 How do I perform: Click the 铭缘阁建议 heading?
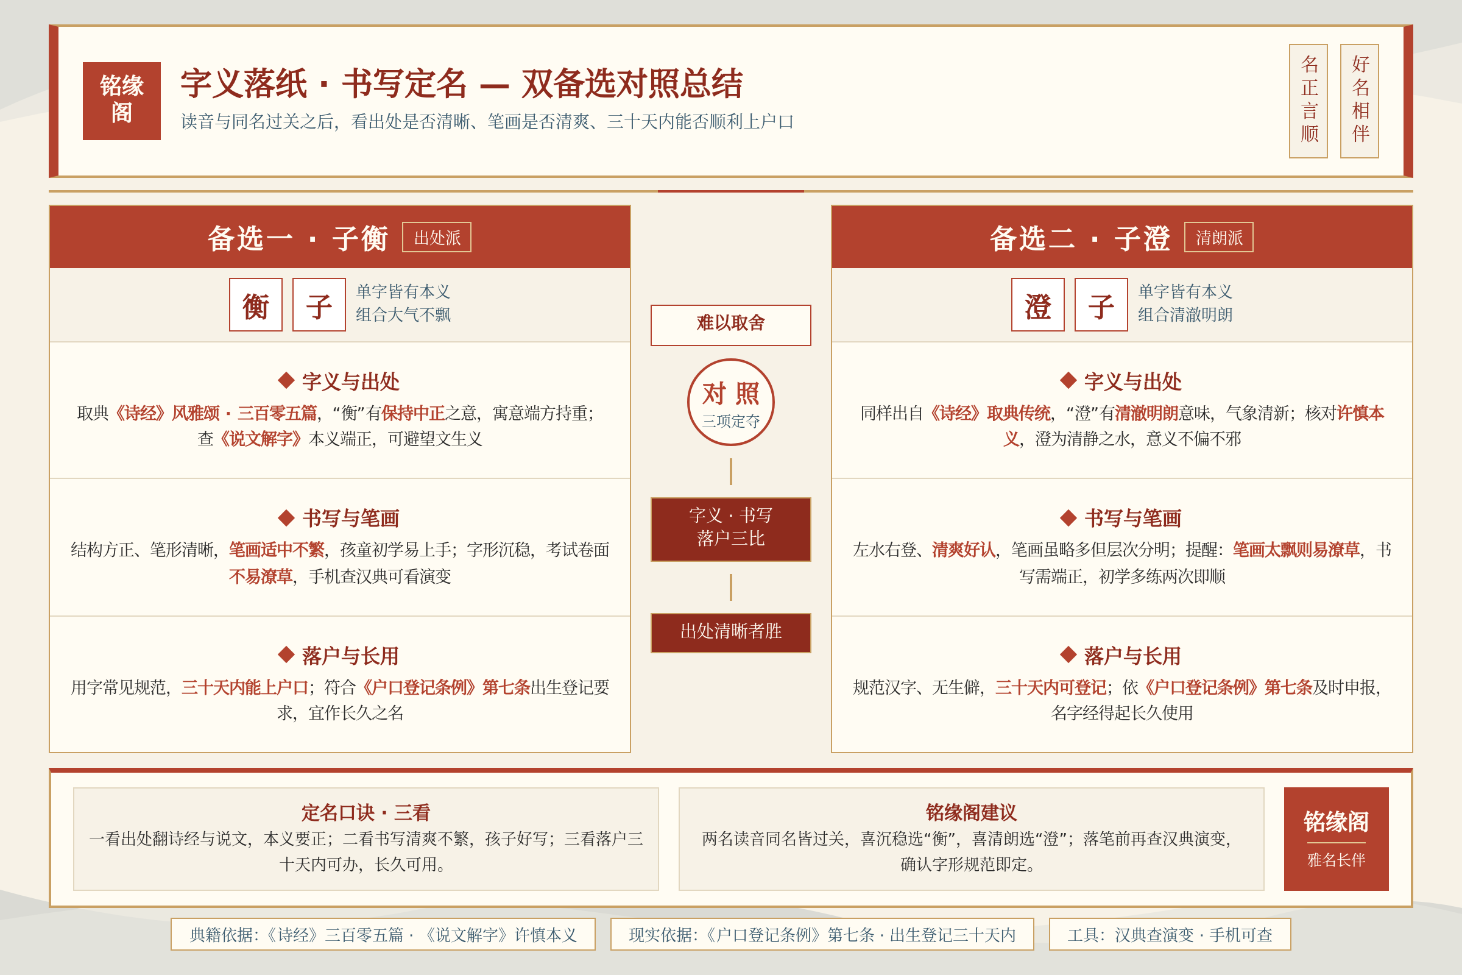pos(971,812)
